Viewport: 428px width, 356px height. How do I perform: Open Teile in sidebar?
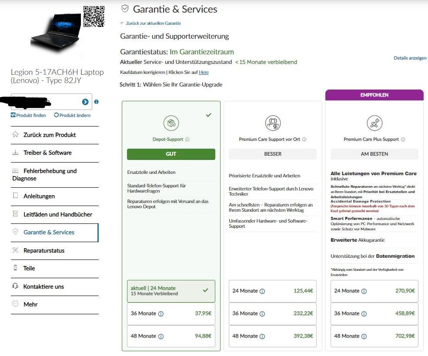tap(55, 269)
